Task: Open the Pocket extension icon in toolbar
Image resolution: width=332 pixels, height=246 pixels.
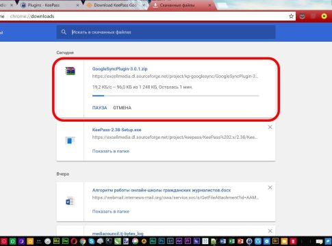Action: point(303,16)
